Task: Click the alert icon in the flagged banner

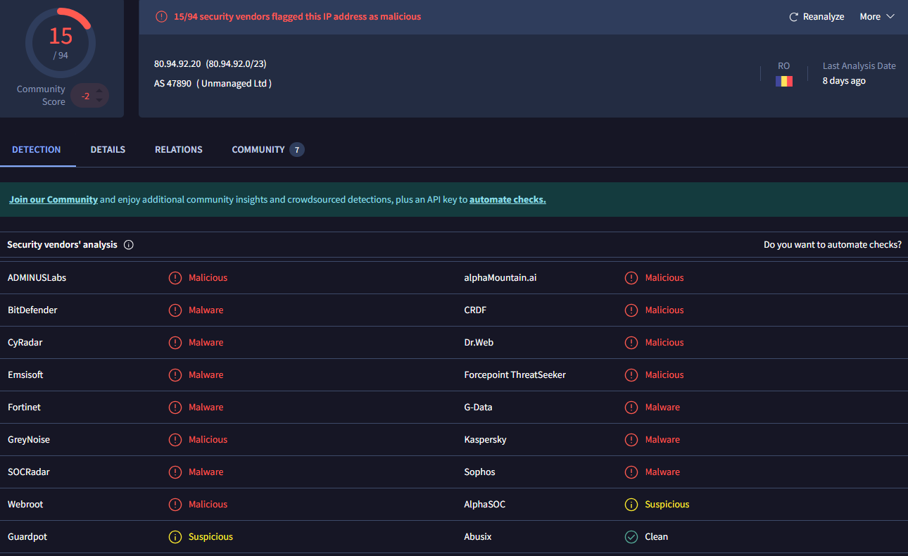Action: click(x=161, y=17)
